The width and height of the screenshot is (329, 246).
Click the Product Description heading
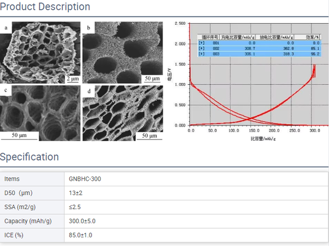pos(45,7)
